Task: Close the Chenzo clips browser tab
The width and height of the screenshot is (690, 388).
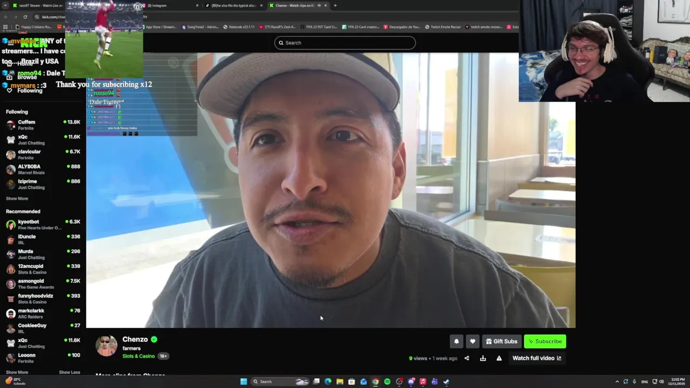Action: click(x=326, y=5)
